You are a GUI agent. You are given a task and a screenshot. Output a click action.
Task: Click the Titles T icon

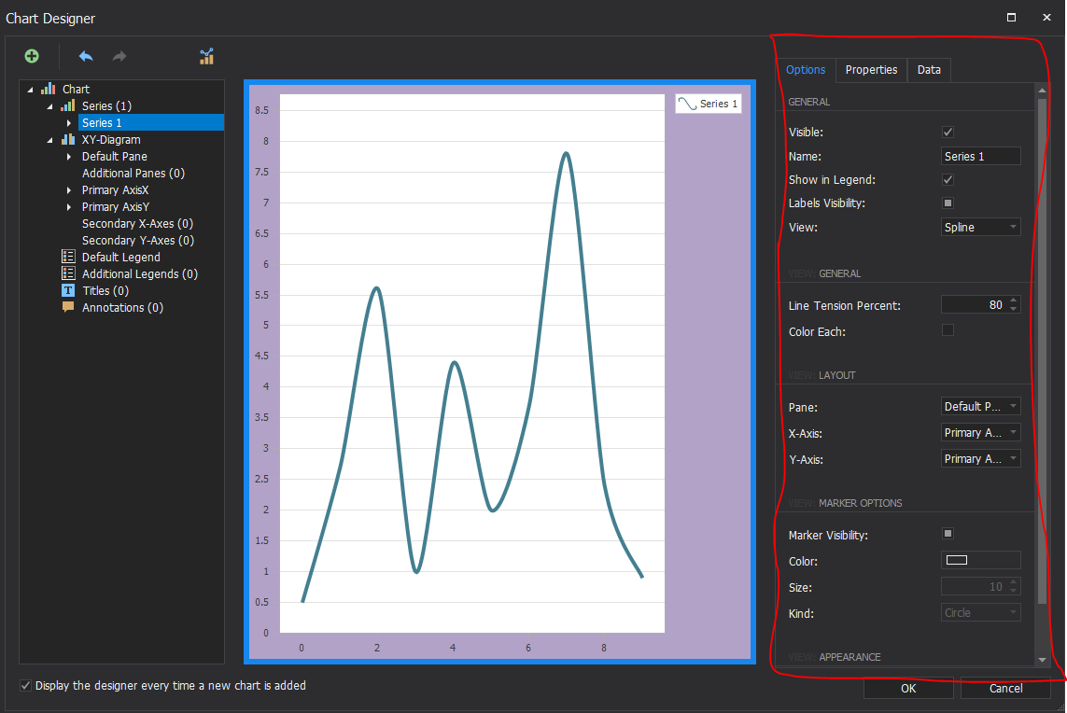tap(68, 290)
